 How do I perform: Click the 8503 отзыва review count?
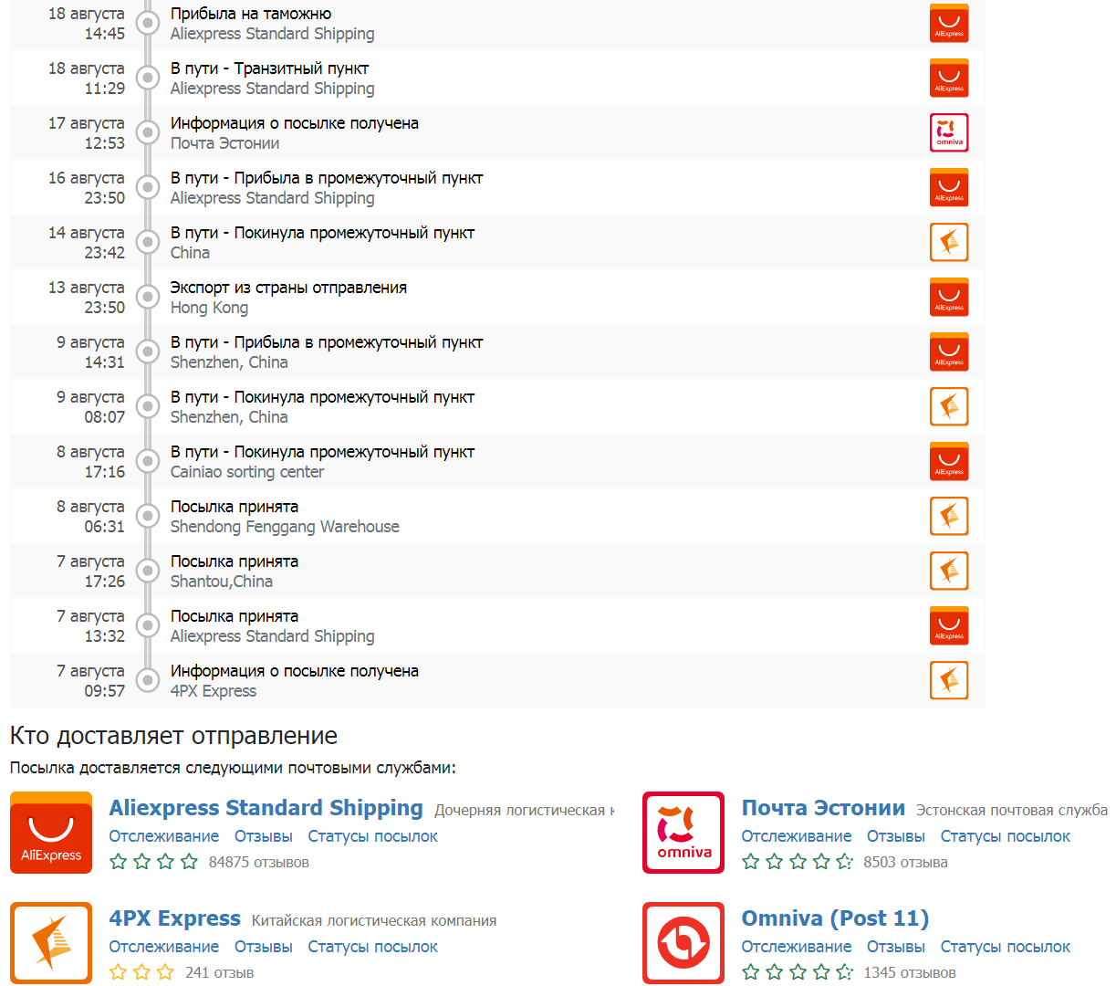tap(905, 862)
